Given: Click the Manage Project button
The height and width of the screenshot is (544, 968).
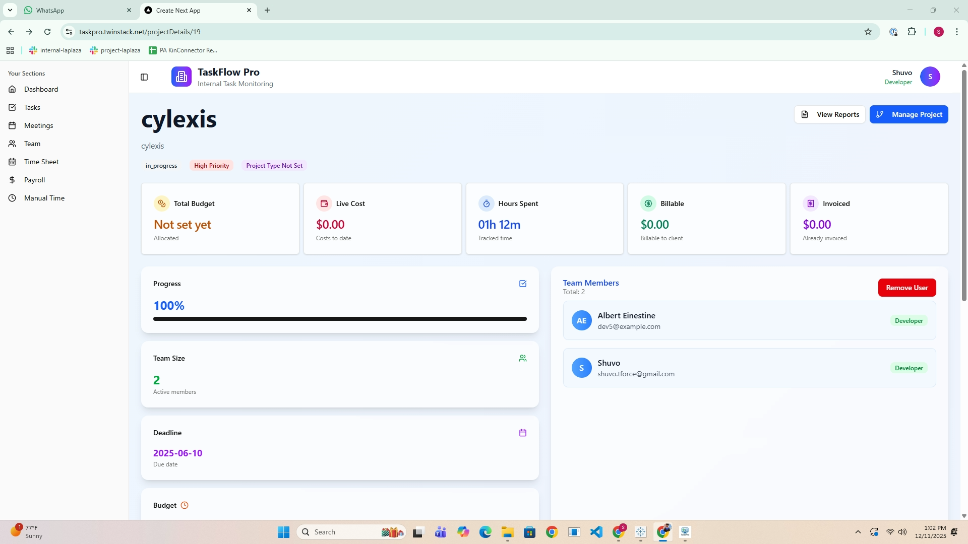Looking at the screenshot, I should pyautogui.click(x=909, y=114).
